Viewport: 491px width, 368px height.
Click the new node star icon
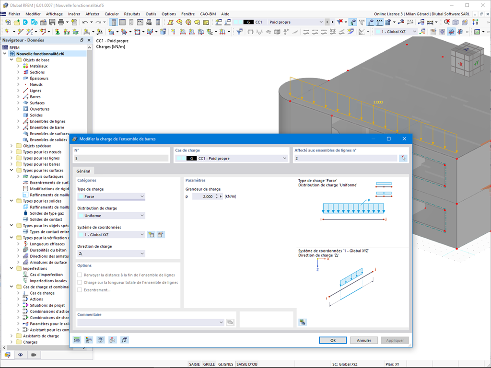(7, 32)
